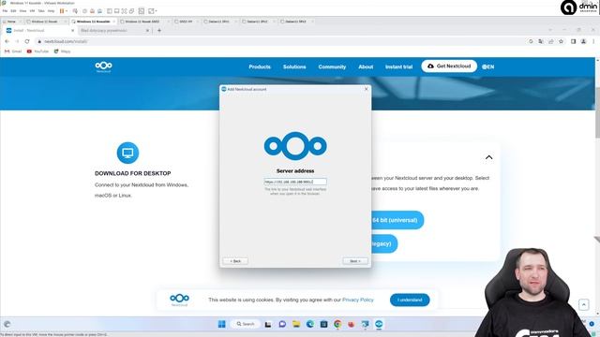The image size is (600, 337).
Task: Click the Chrome address bar
Action: (x=283, y=41)
